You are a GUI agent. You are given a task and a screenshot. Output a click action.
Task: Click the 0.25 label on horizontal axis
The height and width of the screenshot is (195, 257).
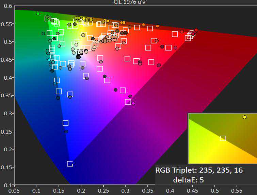coord(103,191)
